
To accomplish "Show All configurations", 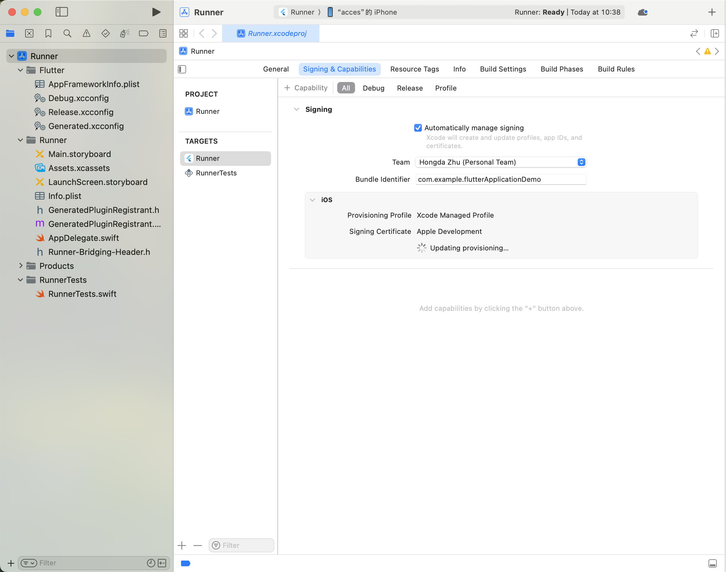I will coord(346,88).
